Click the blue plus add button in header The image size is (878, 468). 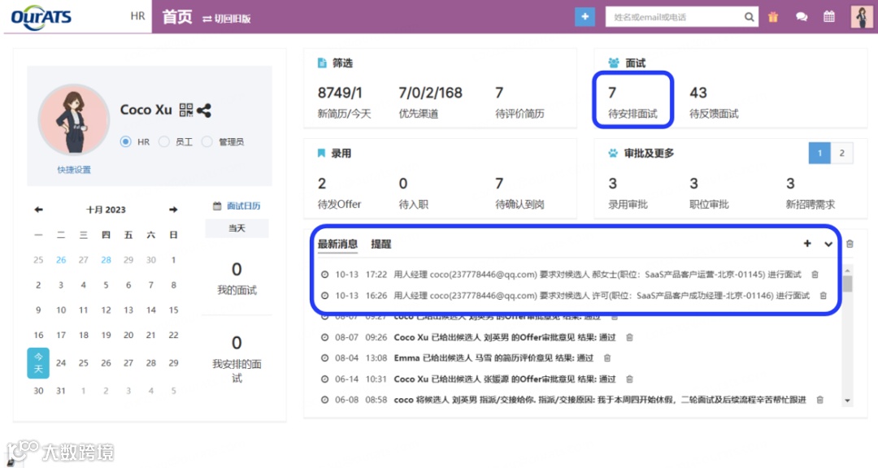[585, 17]
